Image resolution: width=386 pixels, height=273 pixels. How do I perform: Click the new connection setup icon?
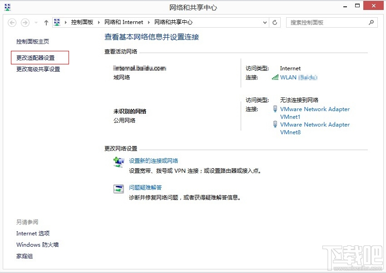(119, 162)
